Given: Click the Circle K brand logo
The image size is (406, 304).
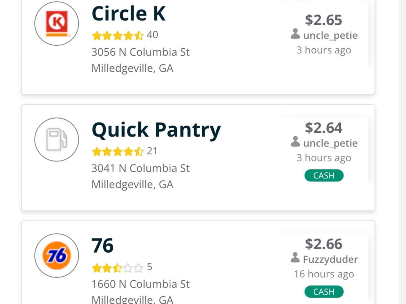Looking at the screenshot, I should point(57,23).
